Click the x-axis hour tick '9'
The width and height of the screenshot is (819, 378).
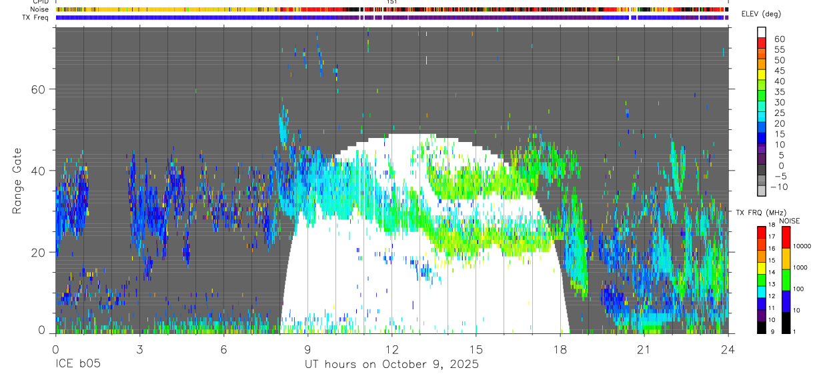click(x=307, y=349)
